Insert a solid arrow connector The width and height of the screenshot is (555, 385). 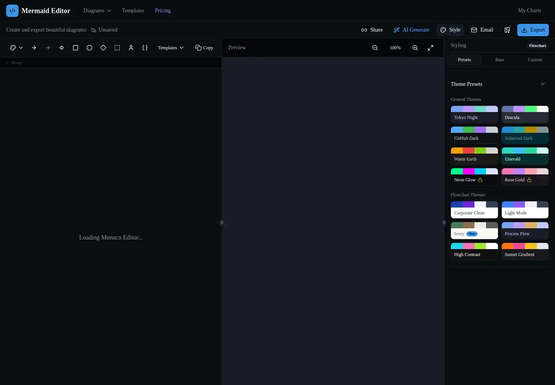pos(34,48)
